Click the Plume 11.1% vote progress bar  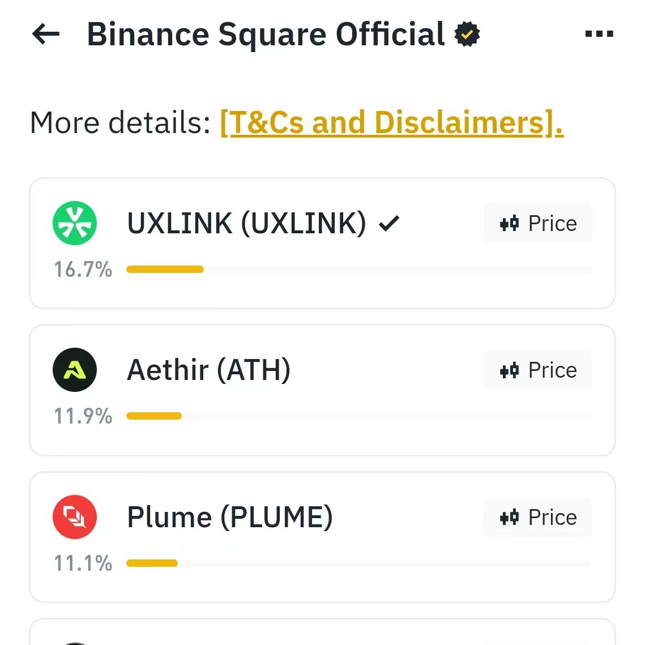coord(359,563)
